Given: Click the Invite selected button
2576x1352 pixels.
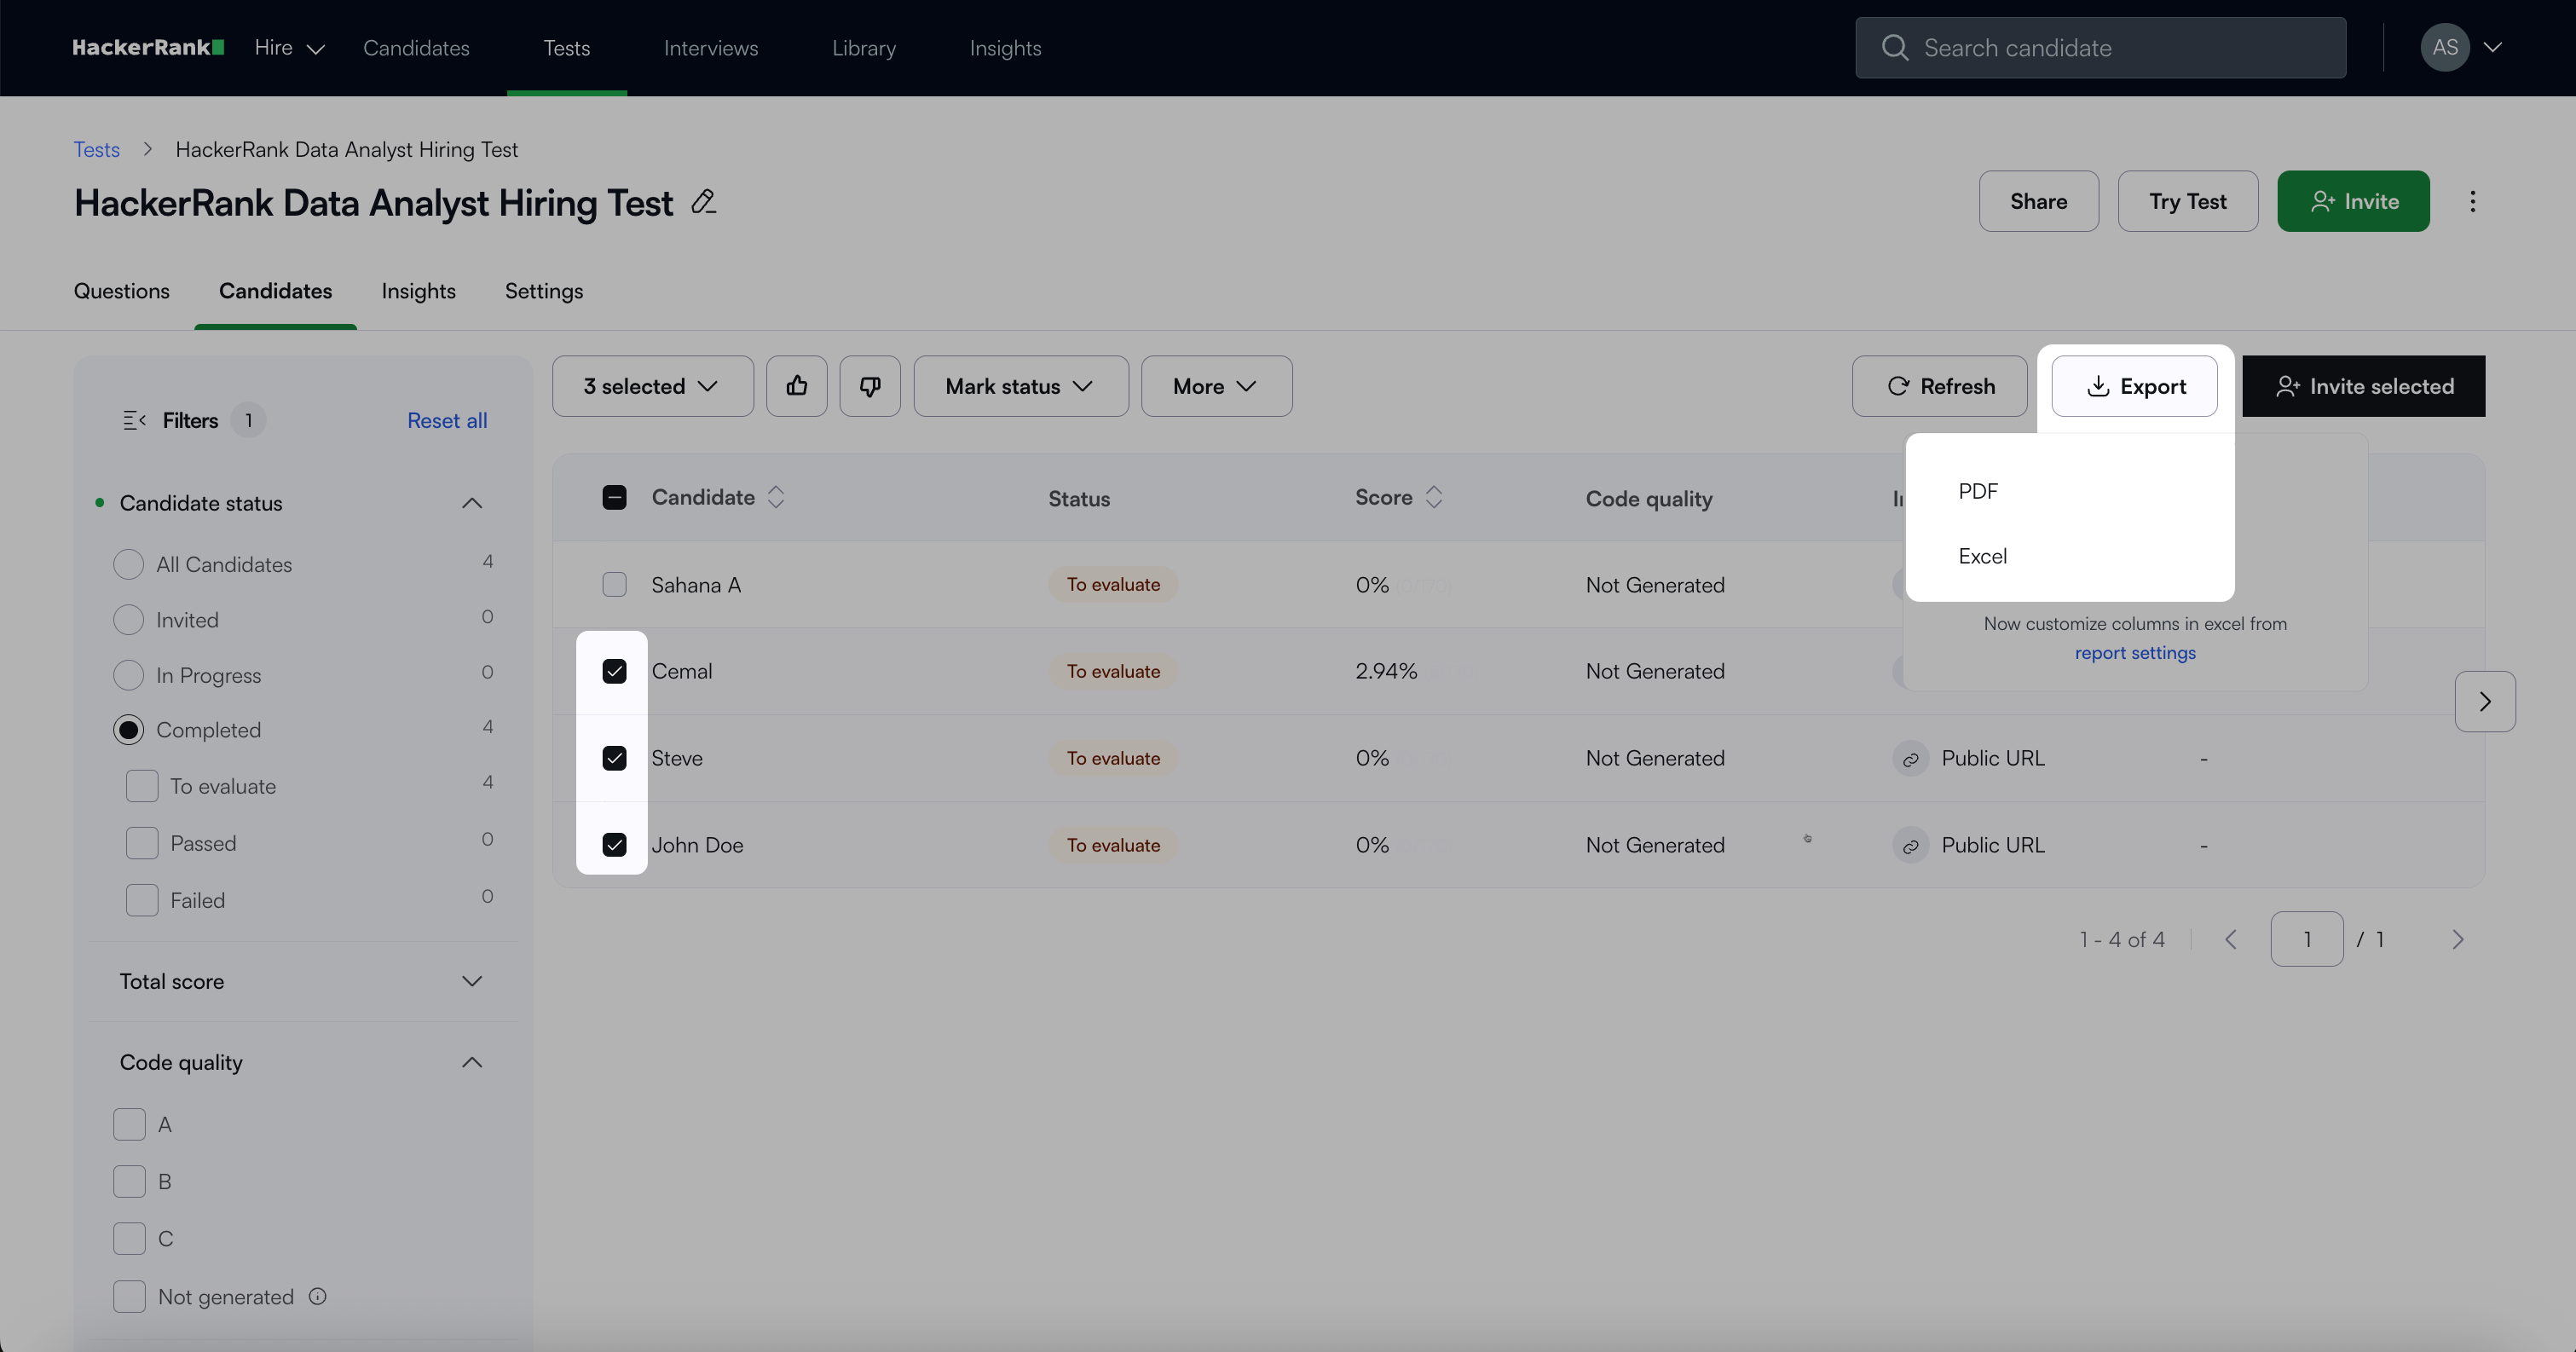Looking at the screenshot, I should point(2362,386).
